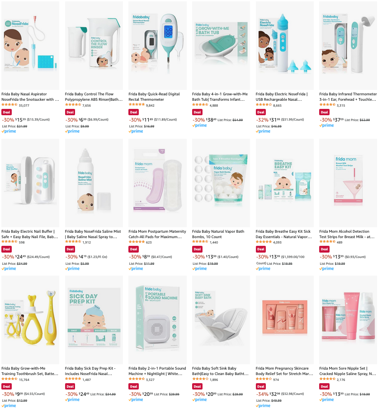Open the NoseFrida Nasal Aspirator product image
Image resolution: width=382 pixels, height=413 pixels.
pyautogui.click(x=30, y=46)
